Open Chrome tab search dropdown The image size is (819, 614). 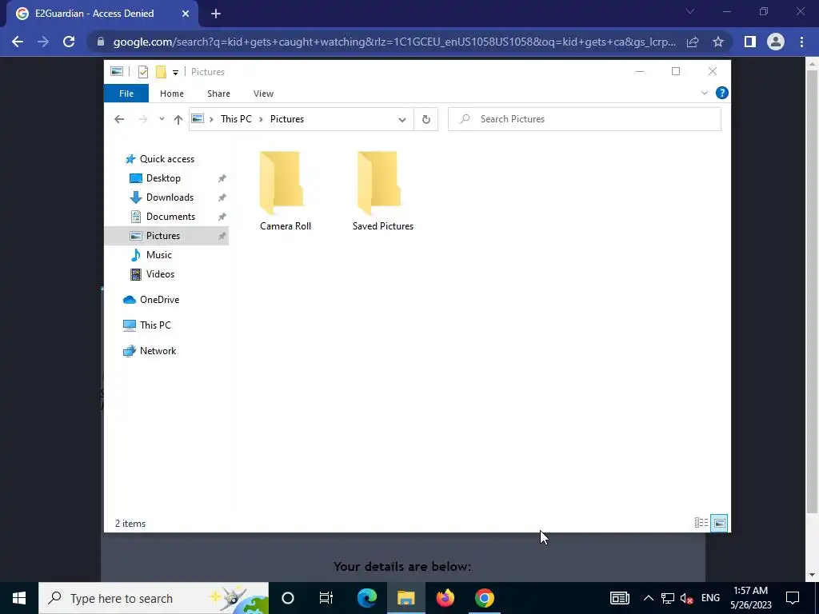point(690,11)
